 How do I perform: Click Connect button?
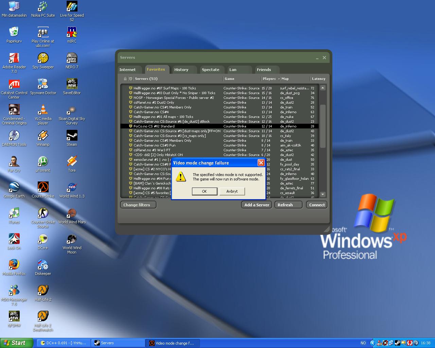(x=317, y=205)
